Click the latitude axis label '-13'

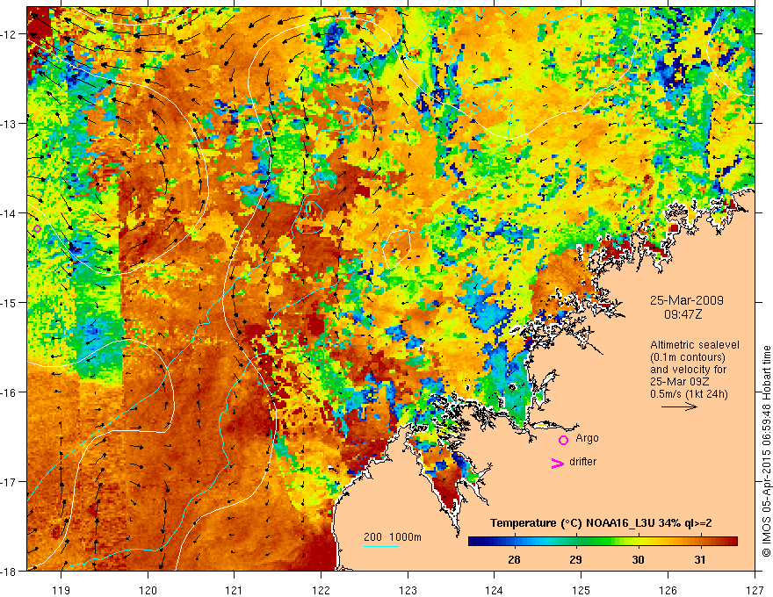point(10,124)
